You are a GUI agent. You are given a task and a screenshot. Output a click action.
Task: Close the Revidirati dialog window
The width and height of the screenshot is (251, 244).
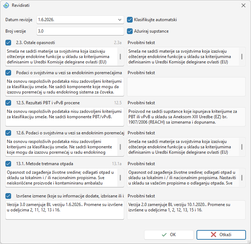click(x=243, y=5)
